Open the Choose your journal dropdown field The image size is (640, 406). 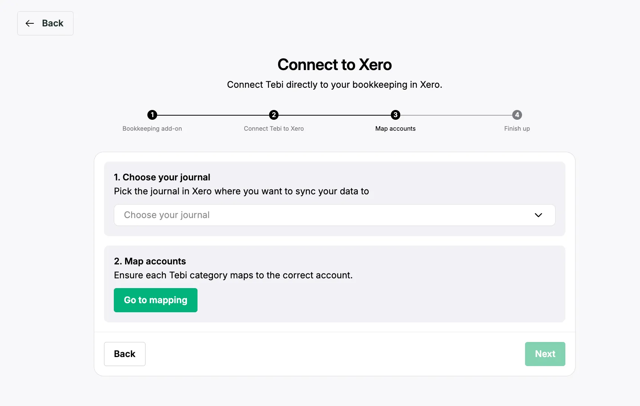[x=324, y=215]
